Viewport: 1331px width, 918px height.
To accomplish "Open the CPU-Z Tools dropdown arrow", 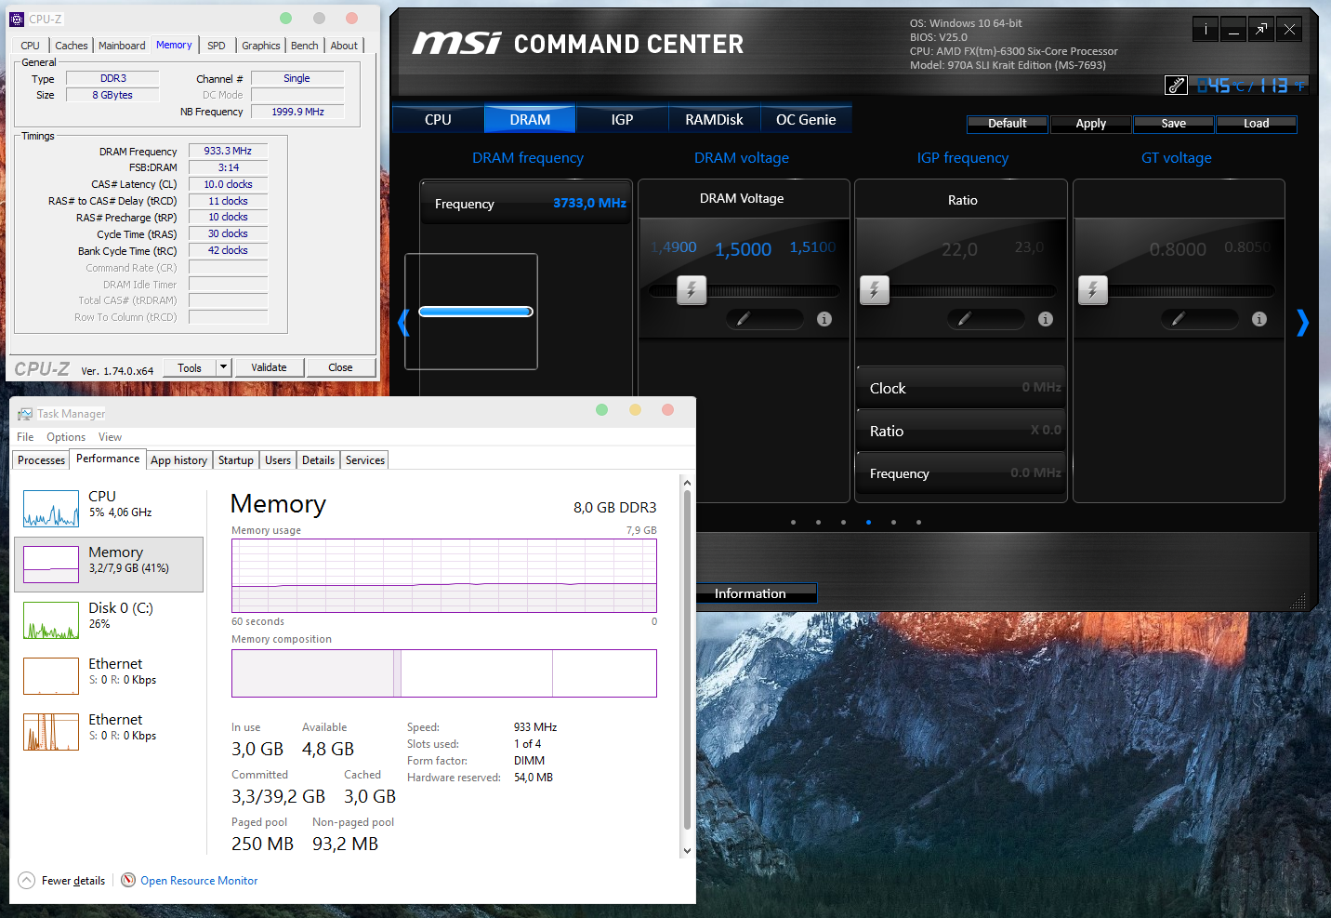I will point(223,367).
